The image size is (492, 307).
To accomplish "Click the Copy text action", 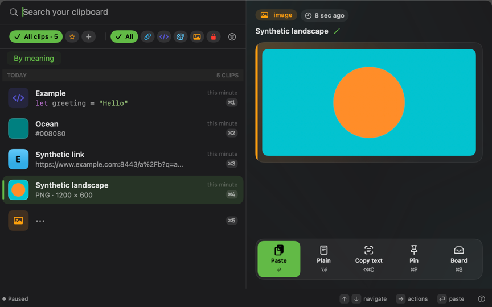I will 368,259.
